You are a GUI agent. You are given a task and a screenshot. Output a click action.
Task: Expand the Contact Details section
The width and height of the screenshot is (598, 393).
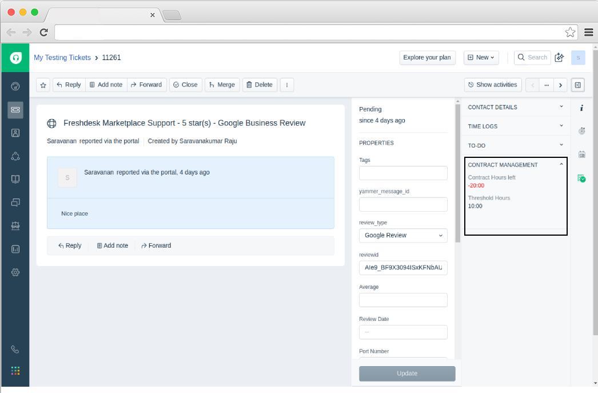[x=515, y=107]
